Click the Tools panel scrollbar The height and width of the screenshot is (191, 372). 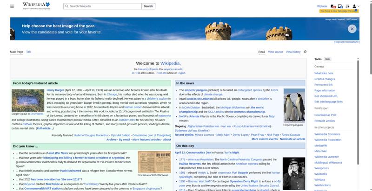coord(358,111)
